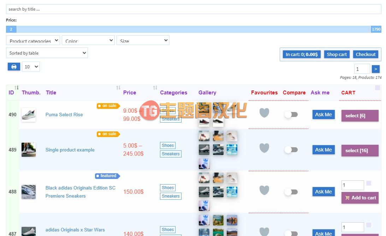
Task: Open Single product example link
Action: pos(70,150)
